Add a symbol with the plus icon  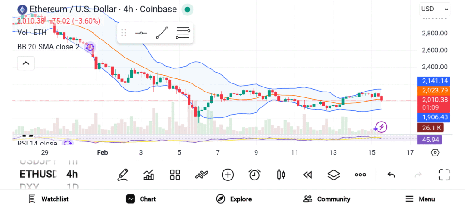pos(228,175)
